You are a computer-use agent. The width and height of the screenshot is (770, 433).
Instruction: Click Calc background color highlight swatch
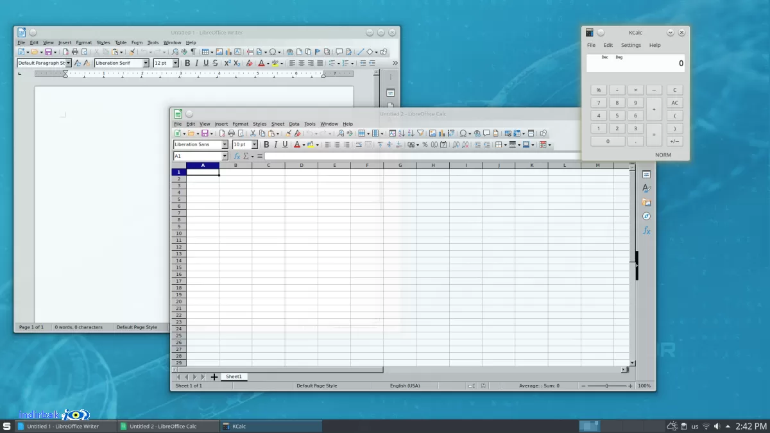coord(310,144)
